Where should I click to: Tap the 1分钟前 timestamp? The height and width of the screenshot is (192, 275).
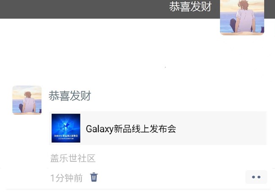point(66,178)
